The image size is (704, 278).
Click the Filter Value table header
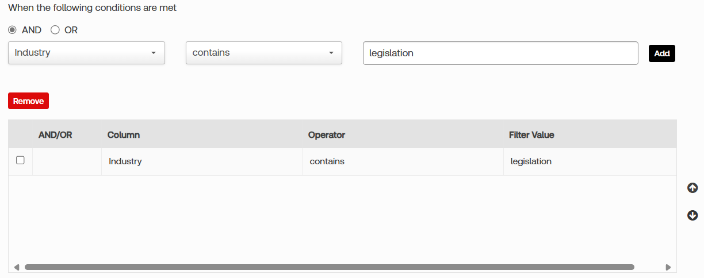[531, 135]
